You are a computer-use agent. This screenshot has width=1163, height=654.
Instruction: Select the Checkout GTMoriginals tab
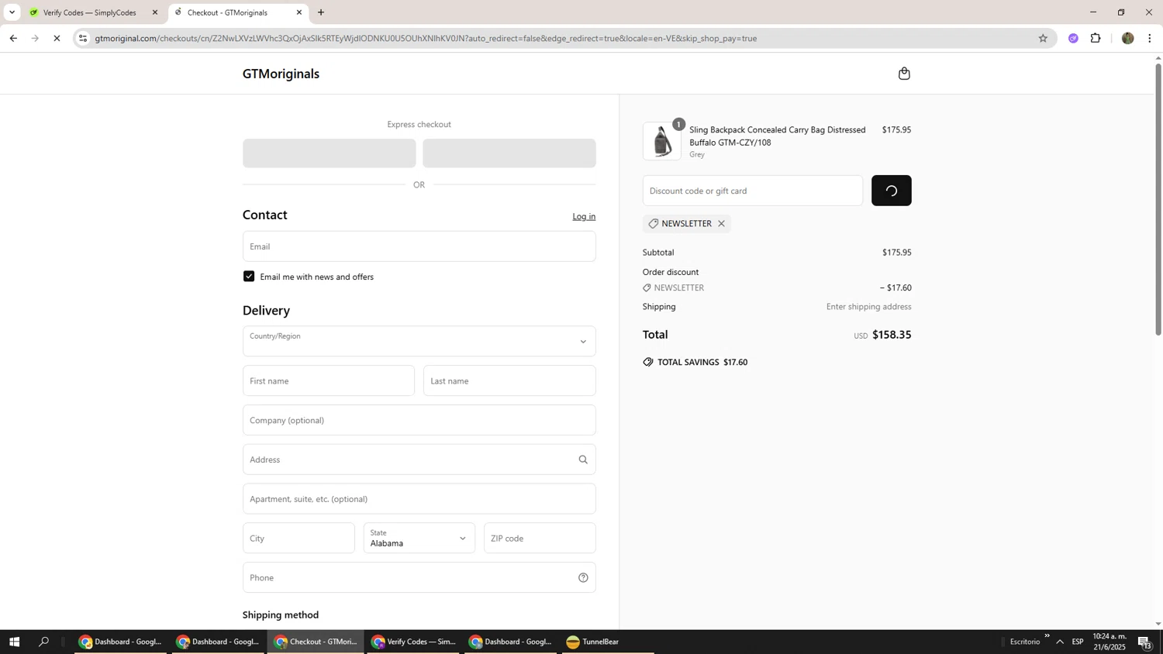[237, 12]
